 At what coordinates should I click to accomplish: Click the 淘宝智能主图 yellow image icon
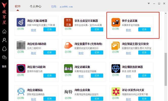point(116,46)
